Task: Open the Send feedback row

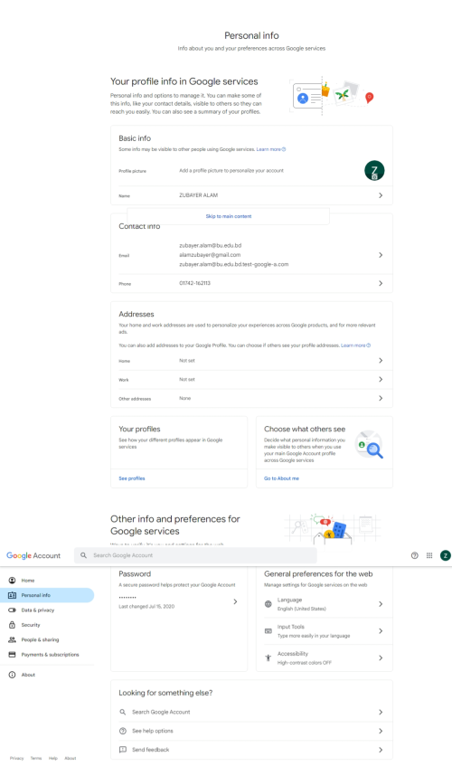Action: (x=251, y=750)
